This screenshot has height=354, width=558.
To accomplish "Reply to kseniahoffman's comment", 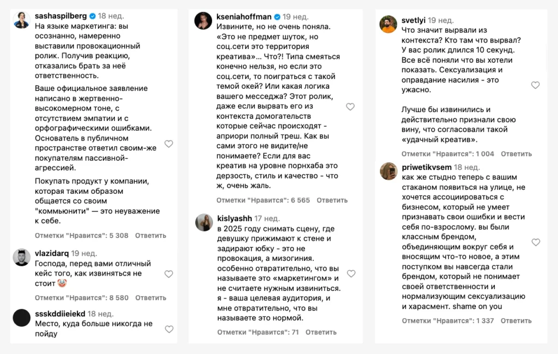I will tap(332, 200).
